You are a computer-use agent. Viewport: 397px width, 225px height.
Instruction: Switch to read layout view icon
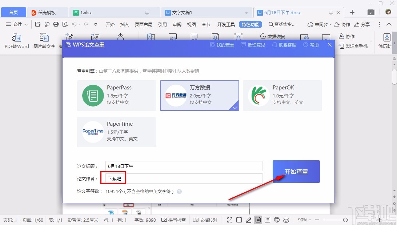[x=238, y=220]
